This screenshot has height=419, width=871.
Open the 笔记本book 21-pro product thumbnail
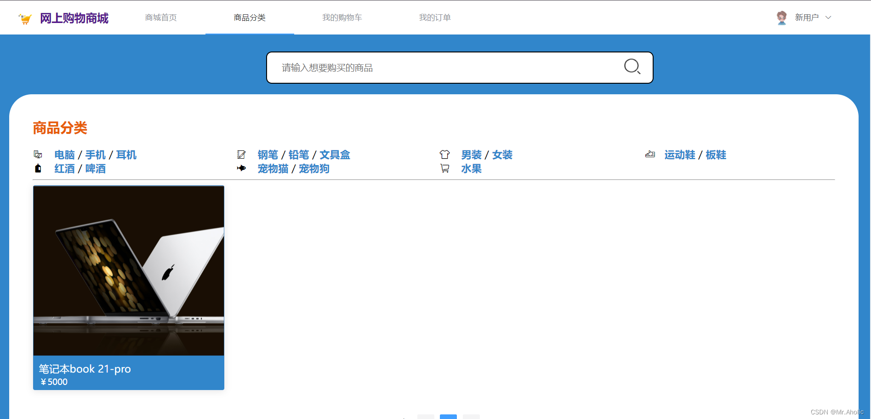pyautogui.click(x=128, y=270)
